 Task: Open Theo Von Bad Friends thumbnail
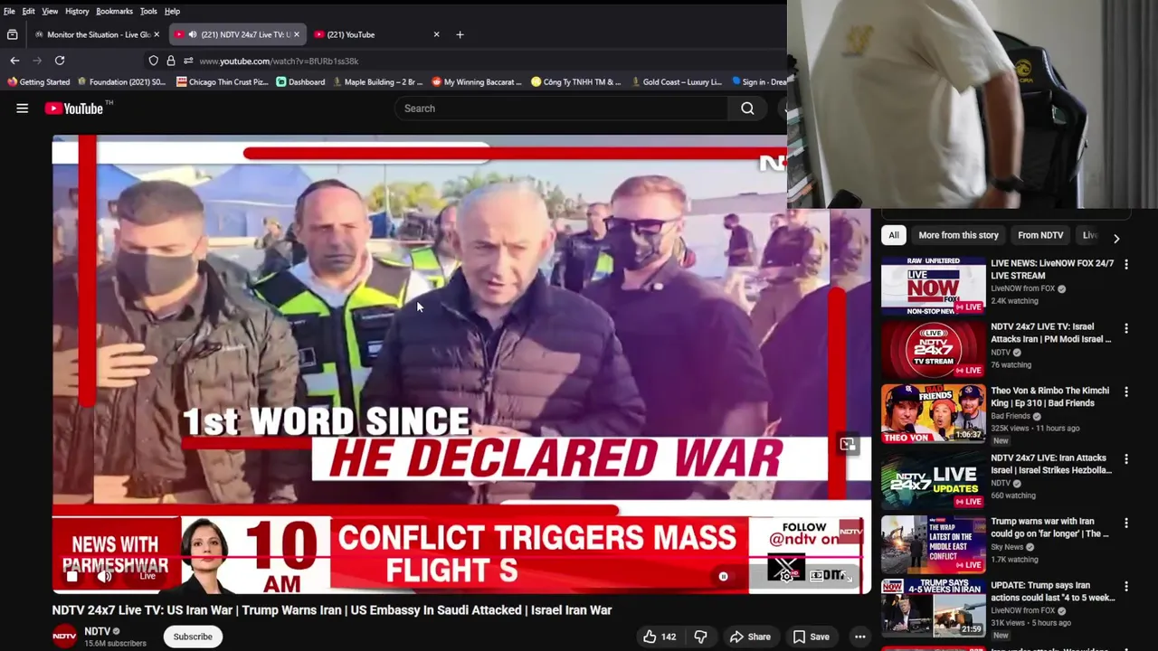coord(934,413)
